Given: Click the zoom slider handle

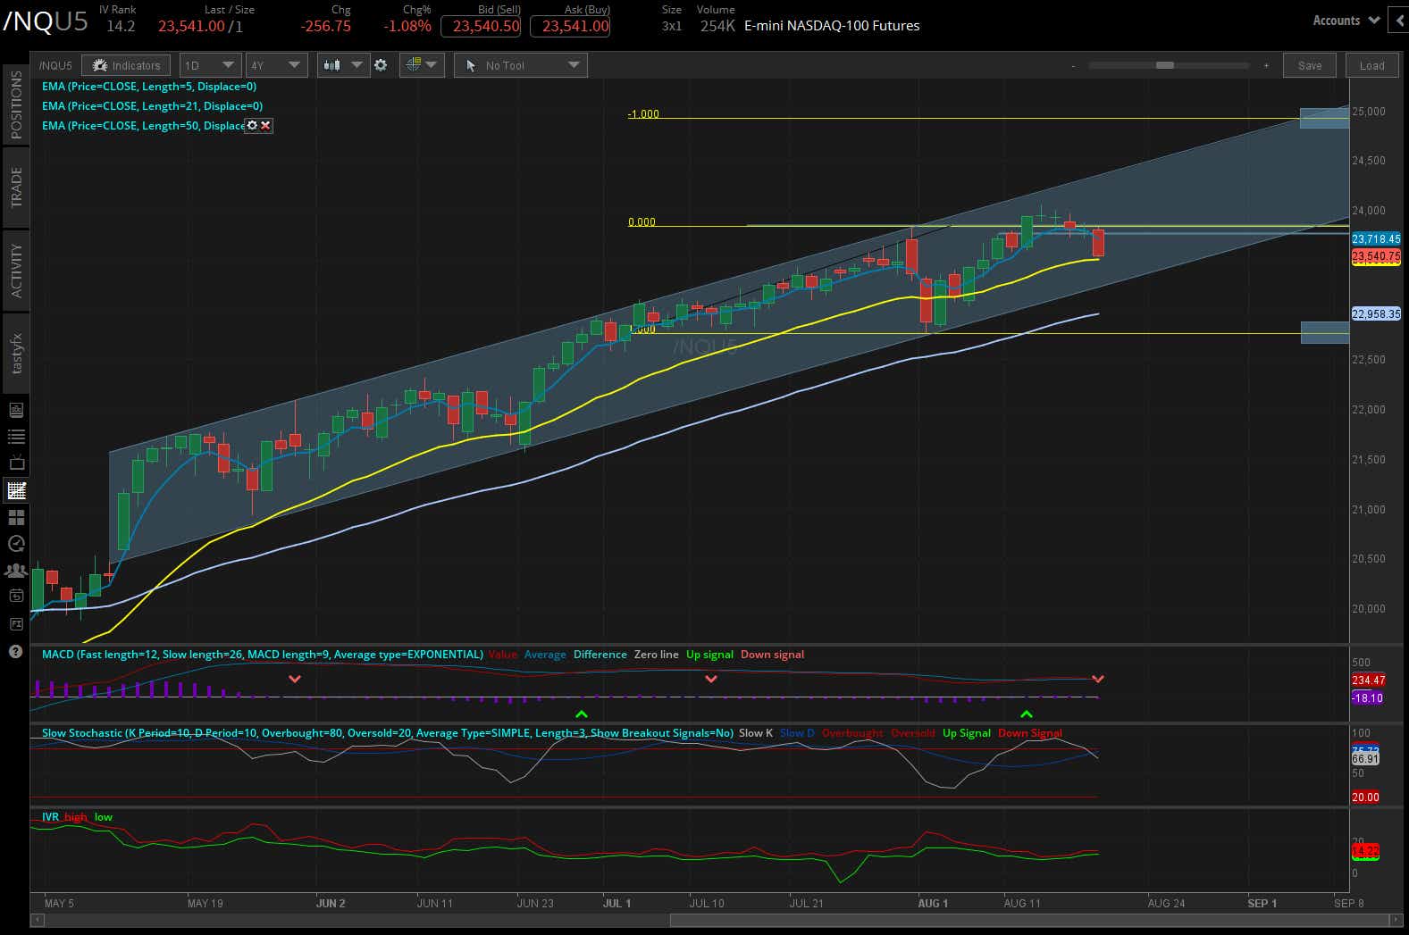Looking at the screenshot, I should click(1164, 65).
